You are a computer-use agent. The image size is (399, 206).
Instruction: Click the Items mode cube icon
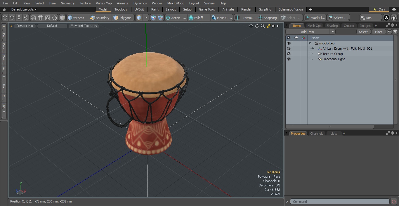(139, 18)
